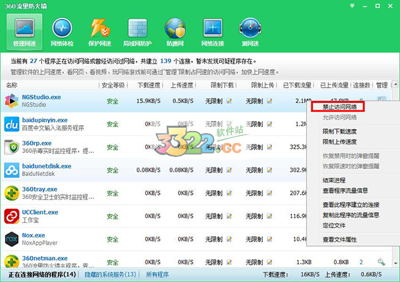The height and width of the screenshot is (282, 400).
Task: Switch to 正在连接网络的程序(14) tab
Action: 43,275
